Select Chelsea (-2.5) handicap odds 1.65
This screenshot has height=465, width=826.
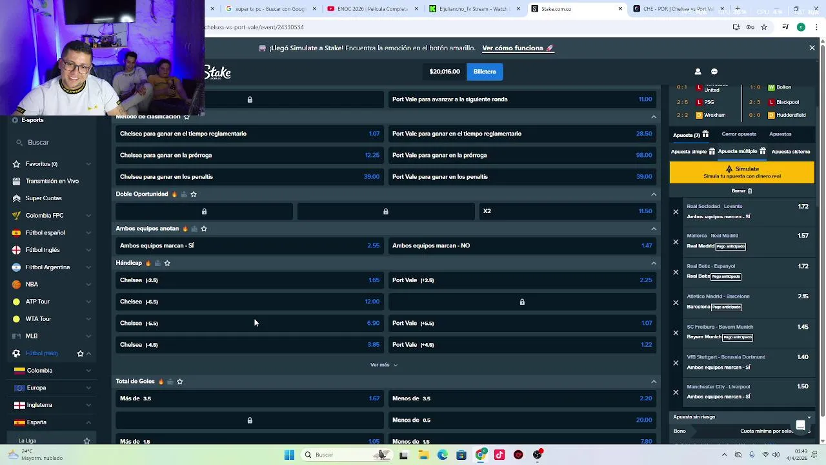click(x=250, y=280)
